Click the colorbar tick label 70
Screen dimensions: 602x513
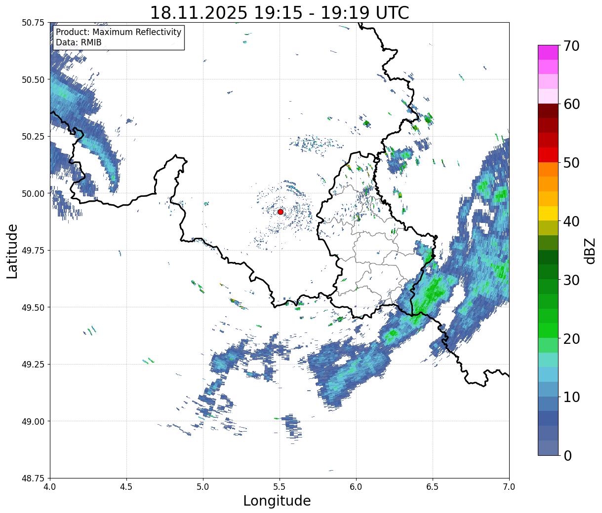(x=571, y=46)
